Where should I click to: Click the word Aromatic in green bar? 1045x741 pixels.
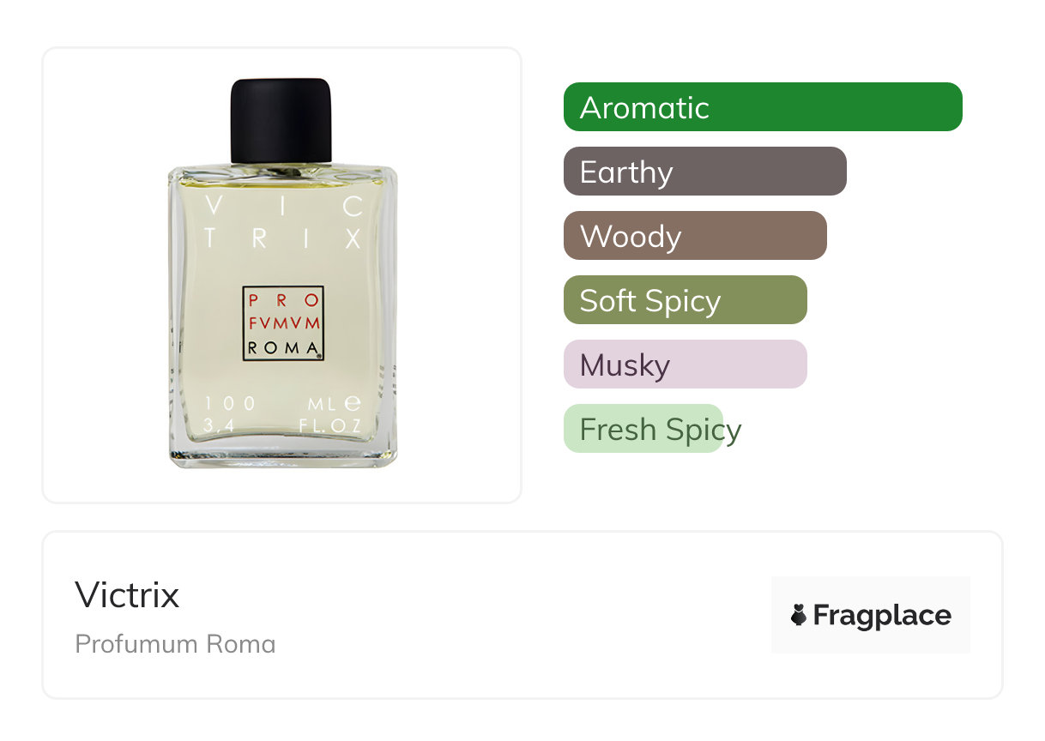644,107
